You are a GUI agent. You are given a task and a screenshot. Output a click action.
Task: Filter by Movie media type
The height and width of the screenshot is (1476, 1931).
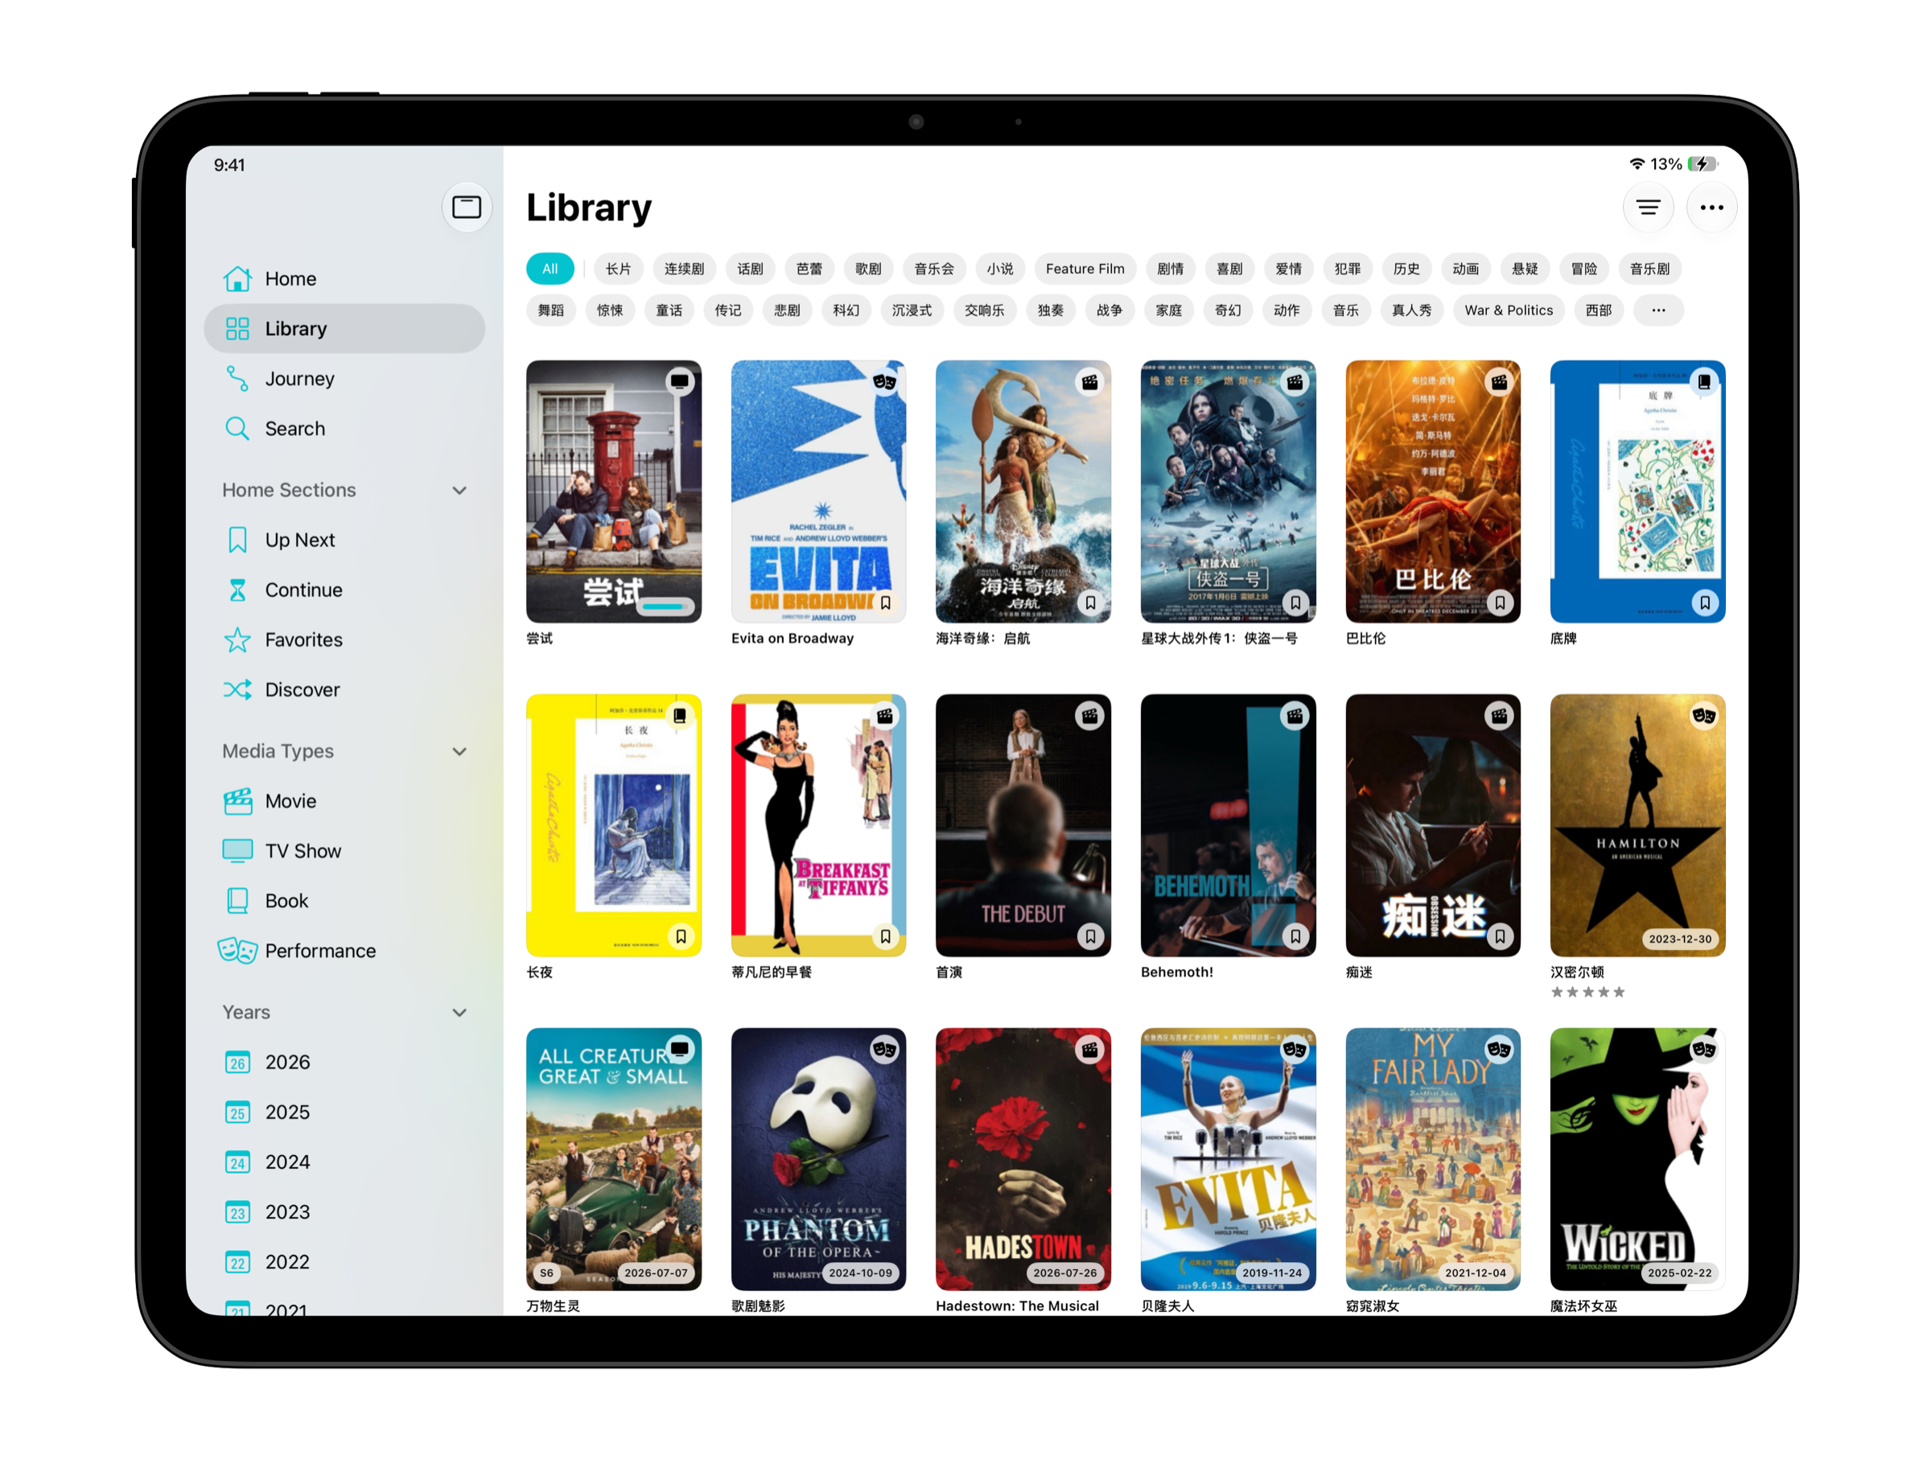tap(344, 801)
